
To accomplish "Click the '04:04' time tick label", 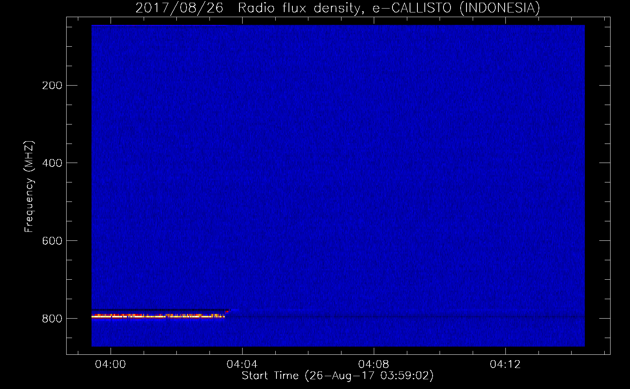I will point(242,364).
